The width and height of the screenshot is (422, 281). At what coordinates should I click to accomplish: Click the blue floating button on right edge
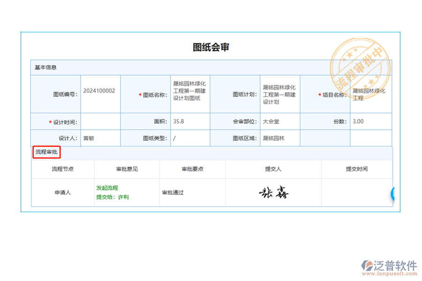coord(392,194)
